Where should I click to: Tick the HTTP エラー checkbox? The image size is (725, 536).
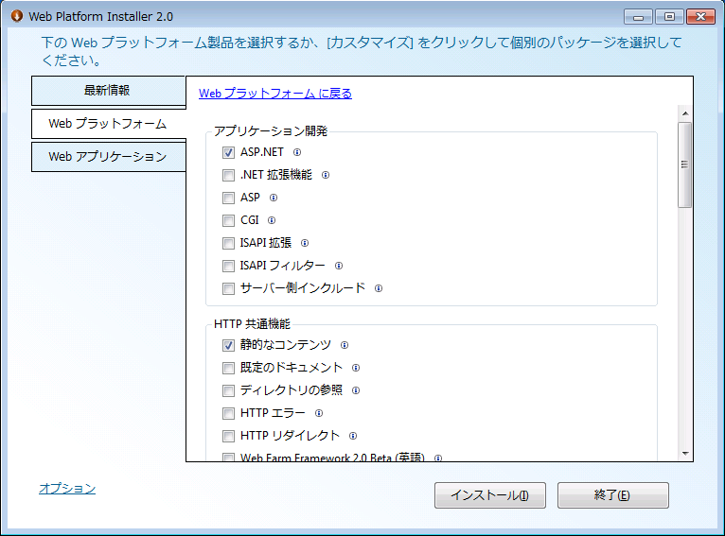[x=228, y=413]
